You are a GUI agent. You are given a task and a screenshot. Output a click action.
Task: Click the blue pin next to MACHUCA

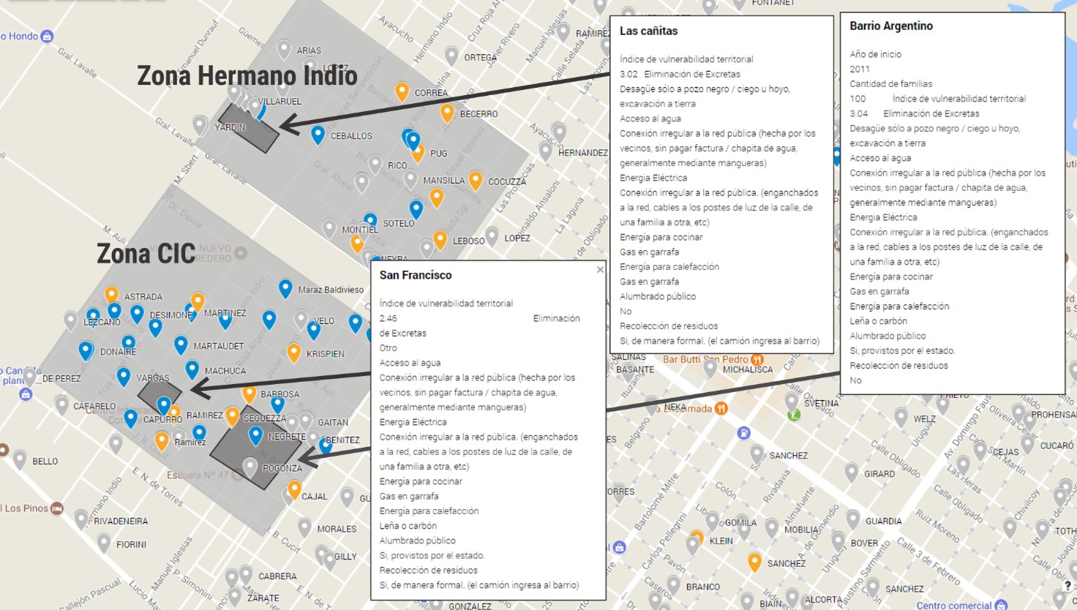click(x=192, y=369)
